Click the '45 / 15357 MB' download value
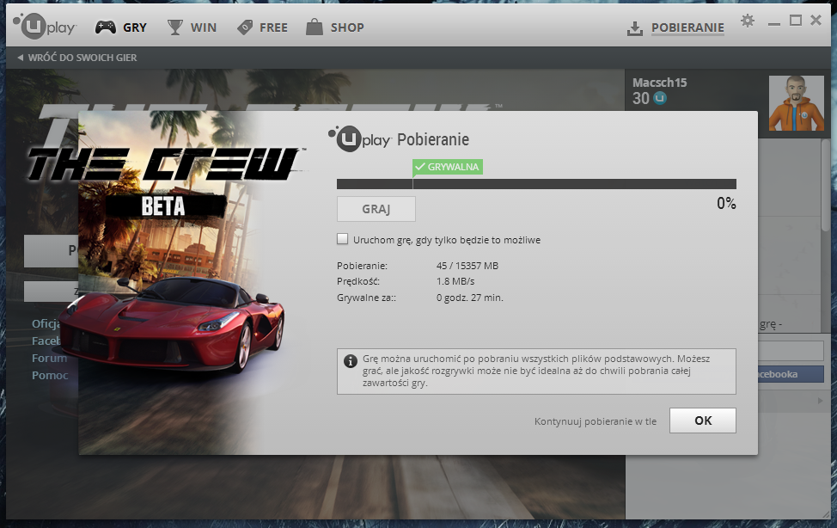This screenshot has width=837, height=528. [x=467, y=266]
